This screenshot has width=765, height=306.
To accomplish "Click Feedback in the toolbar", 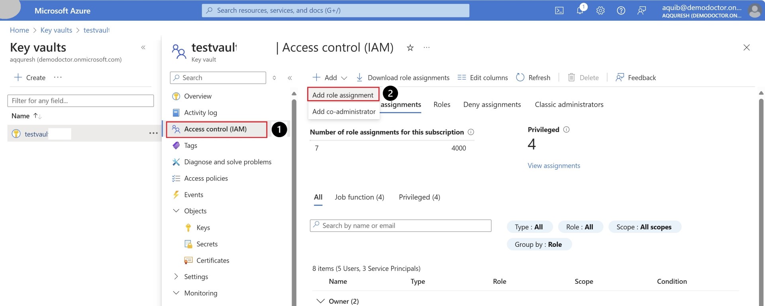I will click(636, 77).
